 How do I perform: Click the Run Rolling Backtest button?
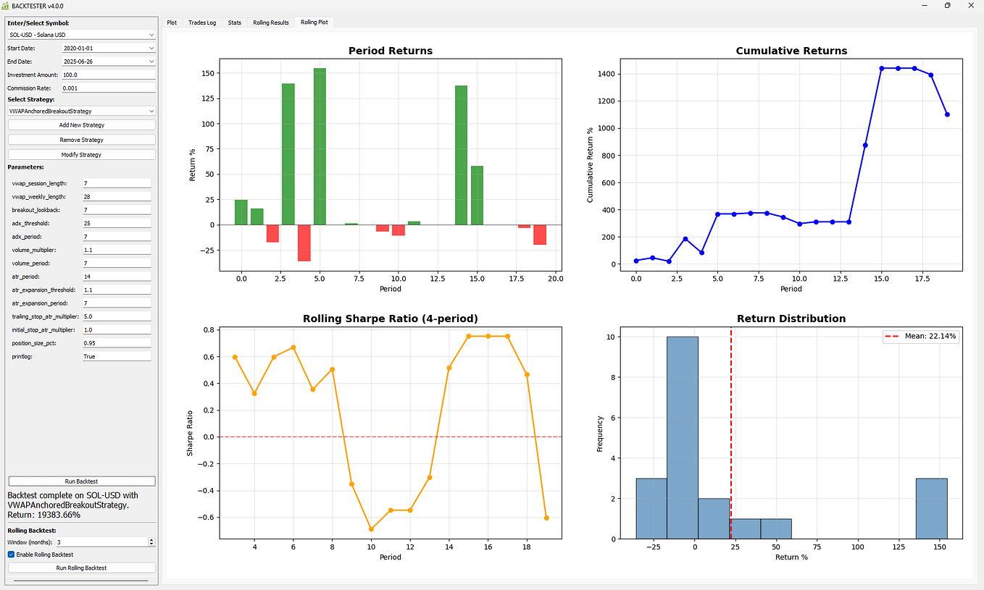(81, 567)
